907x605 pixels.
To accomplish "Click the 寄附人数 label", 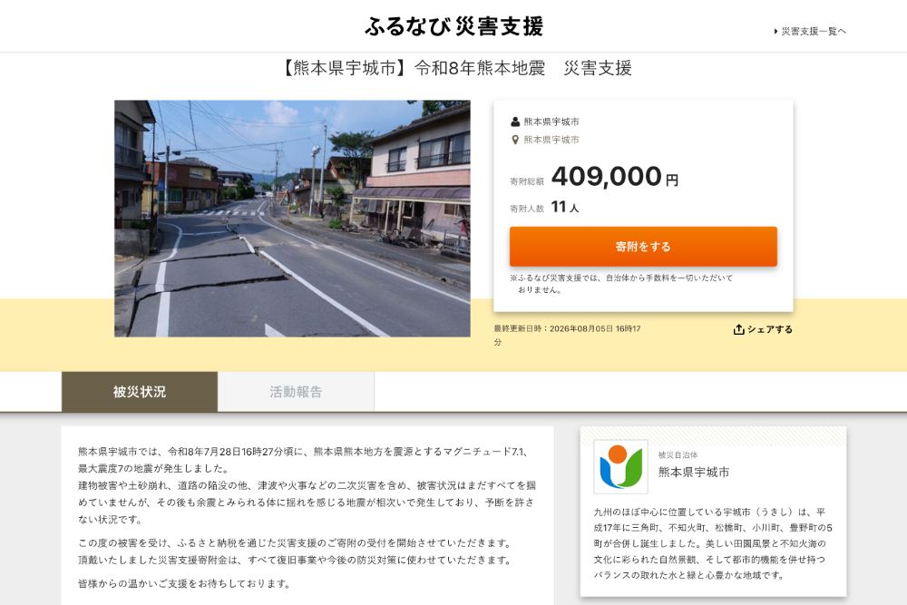I will (527, 209).
